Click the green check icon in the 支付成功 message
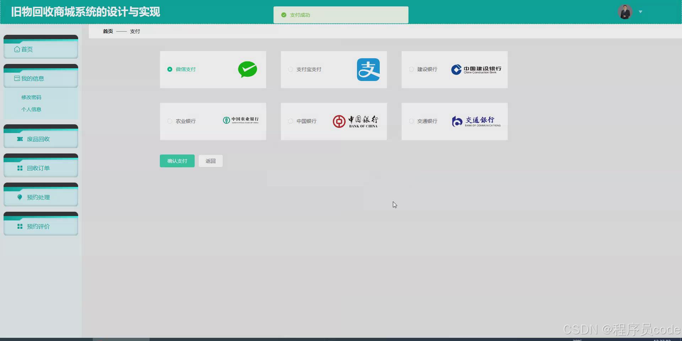Screen dimensions: 682x341 pos(284,15)
